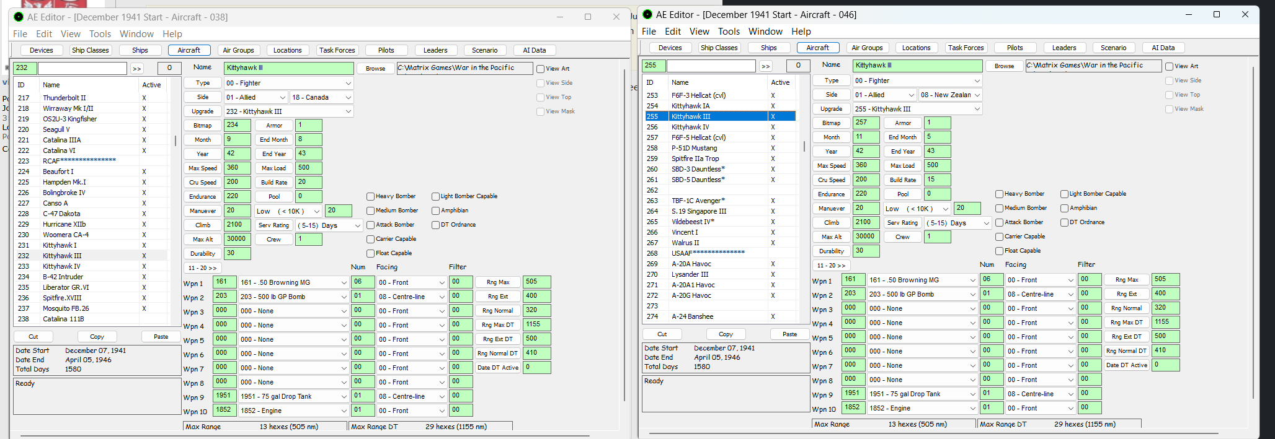This screenshot has height=439, width=1275.
Task: Enable Medium Bomber checkbox in right window
Action: click(999, 208)
